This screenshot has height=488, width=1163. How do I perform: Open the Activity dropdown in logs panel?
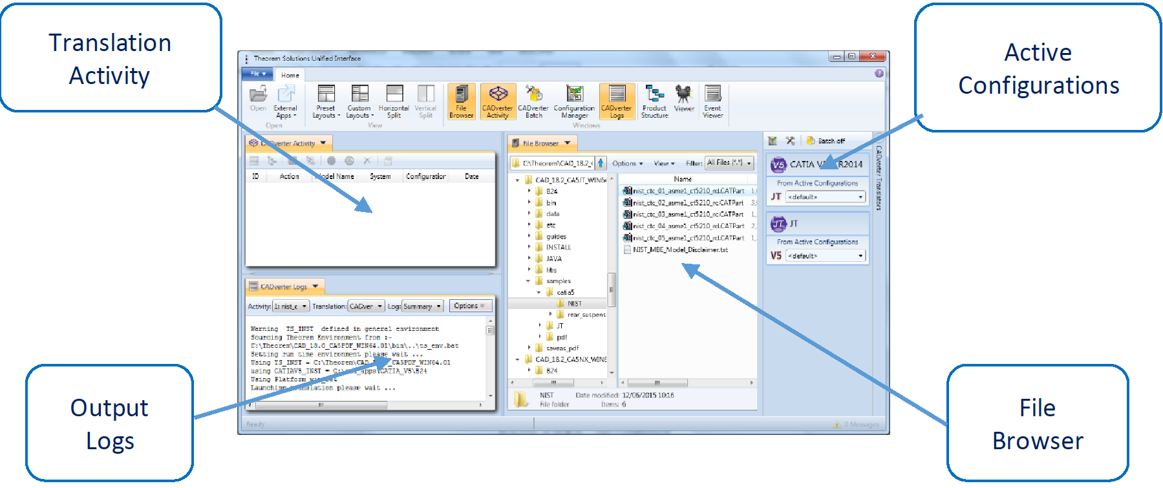291,306
